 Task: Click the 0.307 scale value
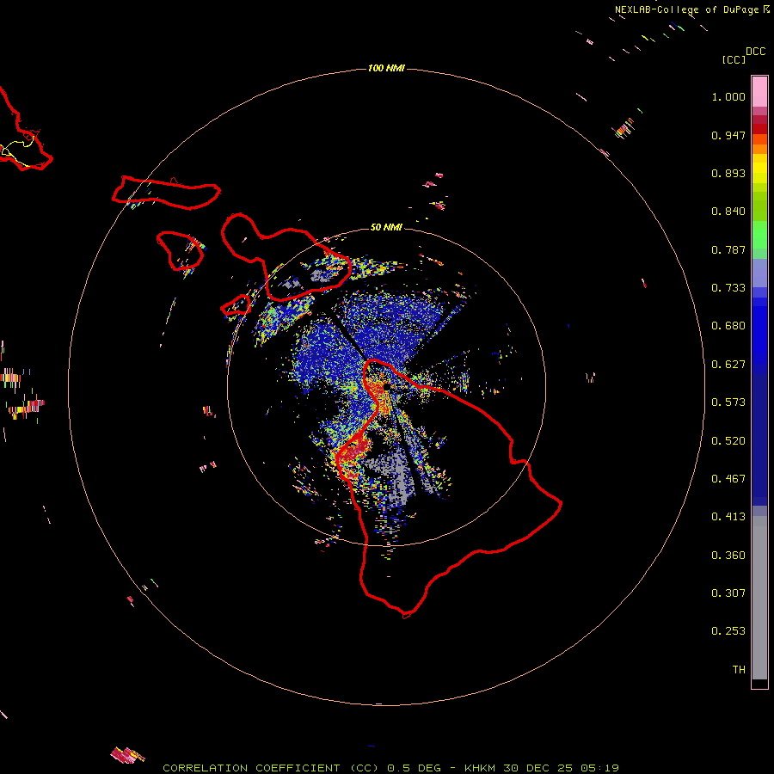(x=728, y=593)
